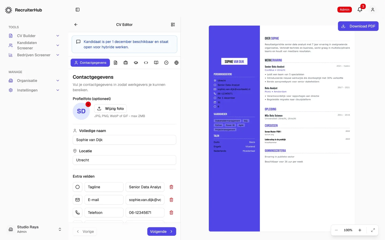Delete the Telefoon extra field

(171, 213)
